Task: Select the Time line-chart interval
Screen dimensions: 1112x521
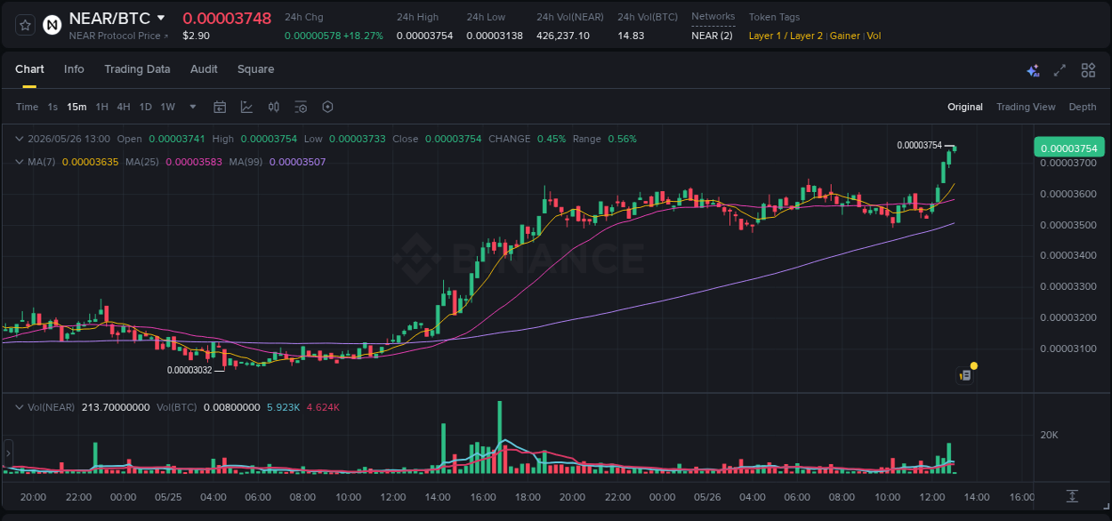Action: tap(27, 107)
